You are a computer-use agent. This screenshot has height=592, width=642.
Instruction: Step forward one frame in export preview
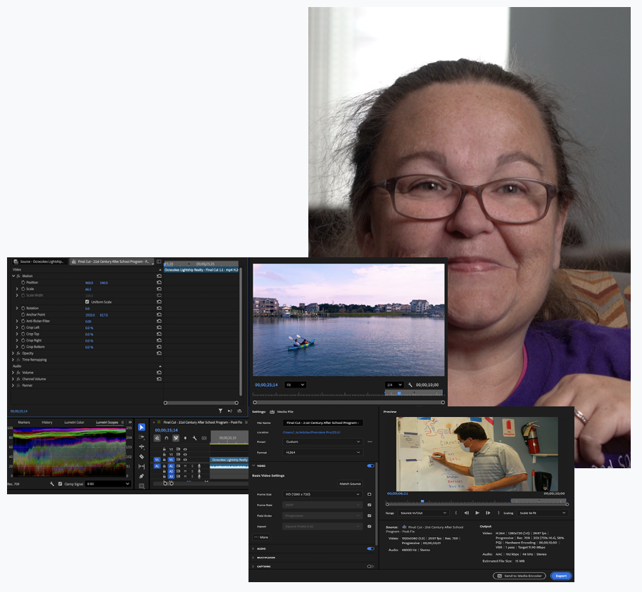tap(488, 513)
